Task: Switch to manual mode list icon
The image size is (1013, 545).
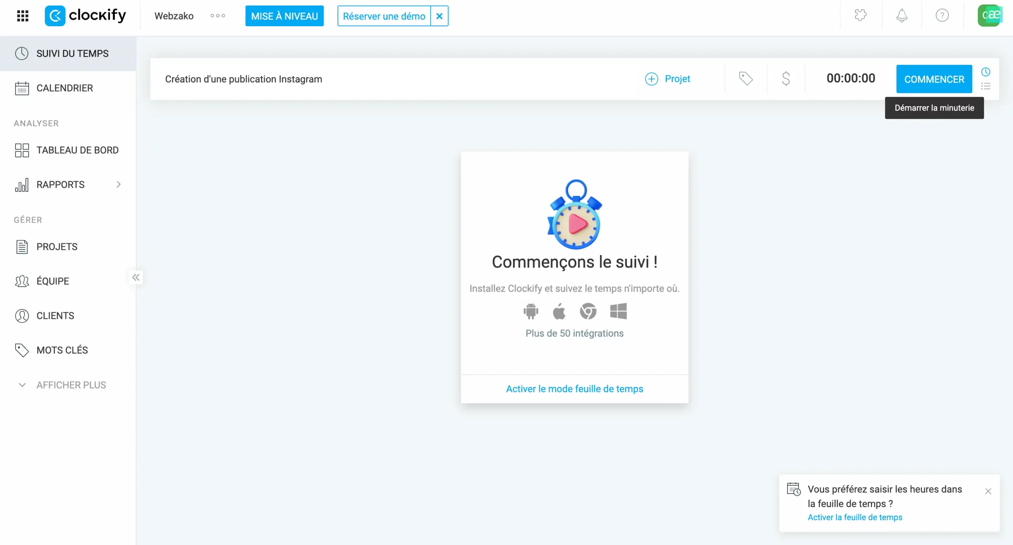Action: (x=985, y=86)
